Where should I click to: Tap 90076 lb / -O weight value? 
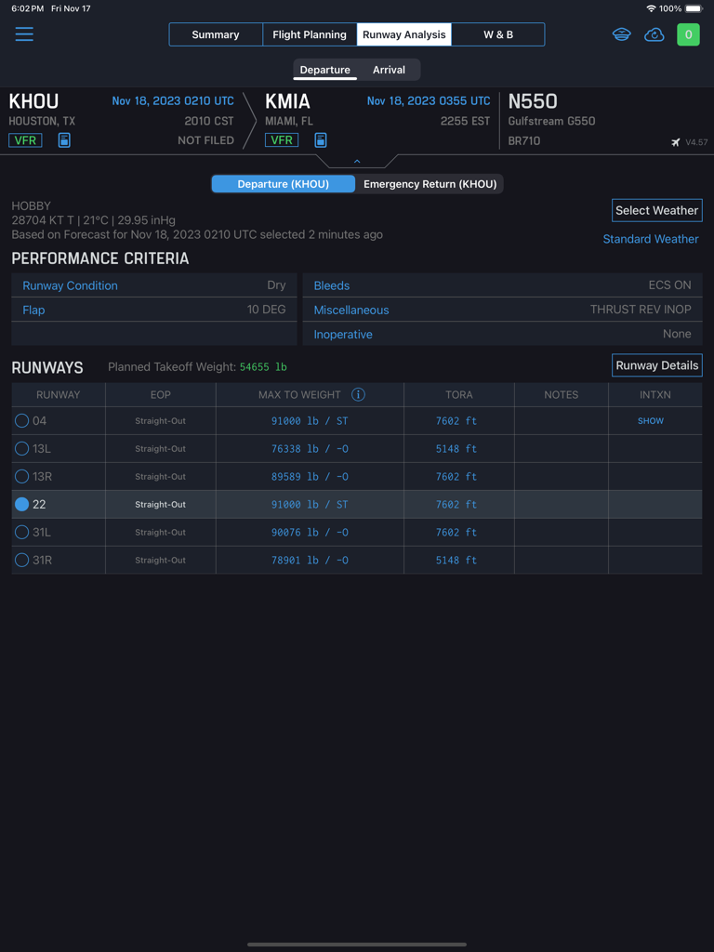coord(310,533)
